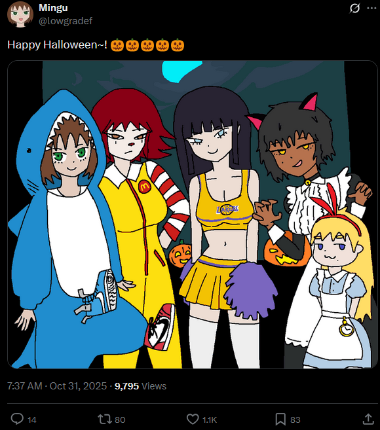Click the share upload icon
380x430 pixels.
pyautogui.click(x=368, y=419)
